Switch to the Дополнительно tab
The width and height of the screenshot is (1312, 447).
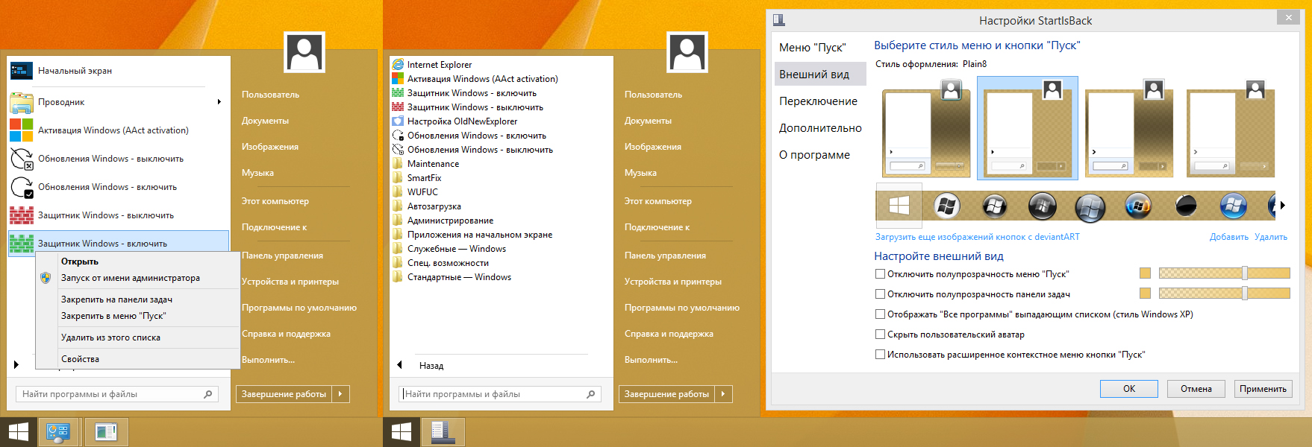(x=820, y=128)
